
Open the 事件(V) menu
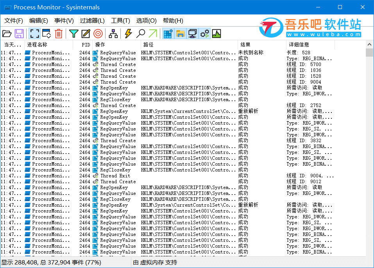click(64, 21)
